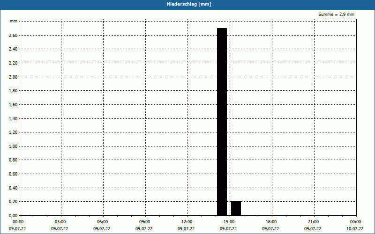This screenshot has width=375, height=234.
Task: Click the 18:00 time label
Action: (x=271, y=222)
